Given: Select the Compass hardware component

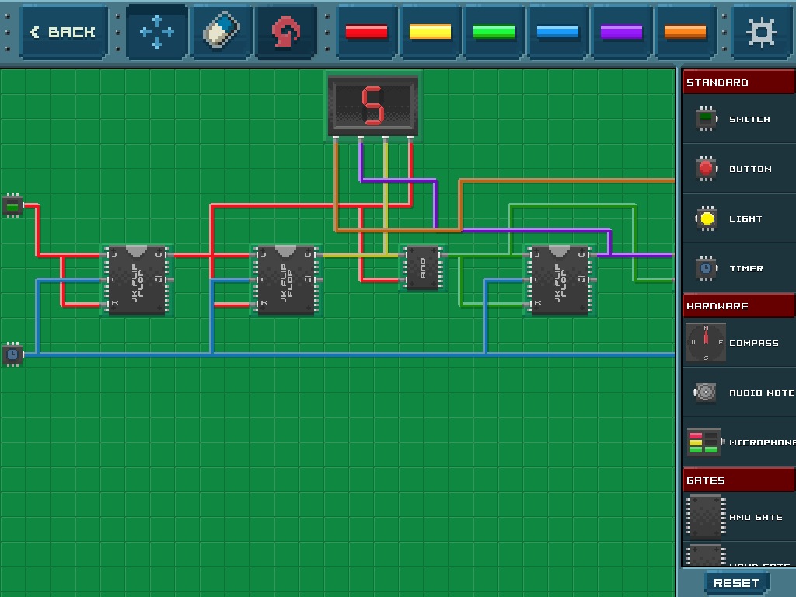Looking at the screenshot, I should click(x=738, y=343).
